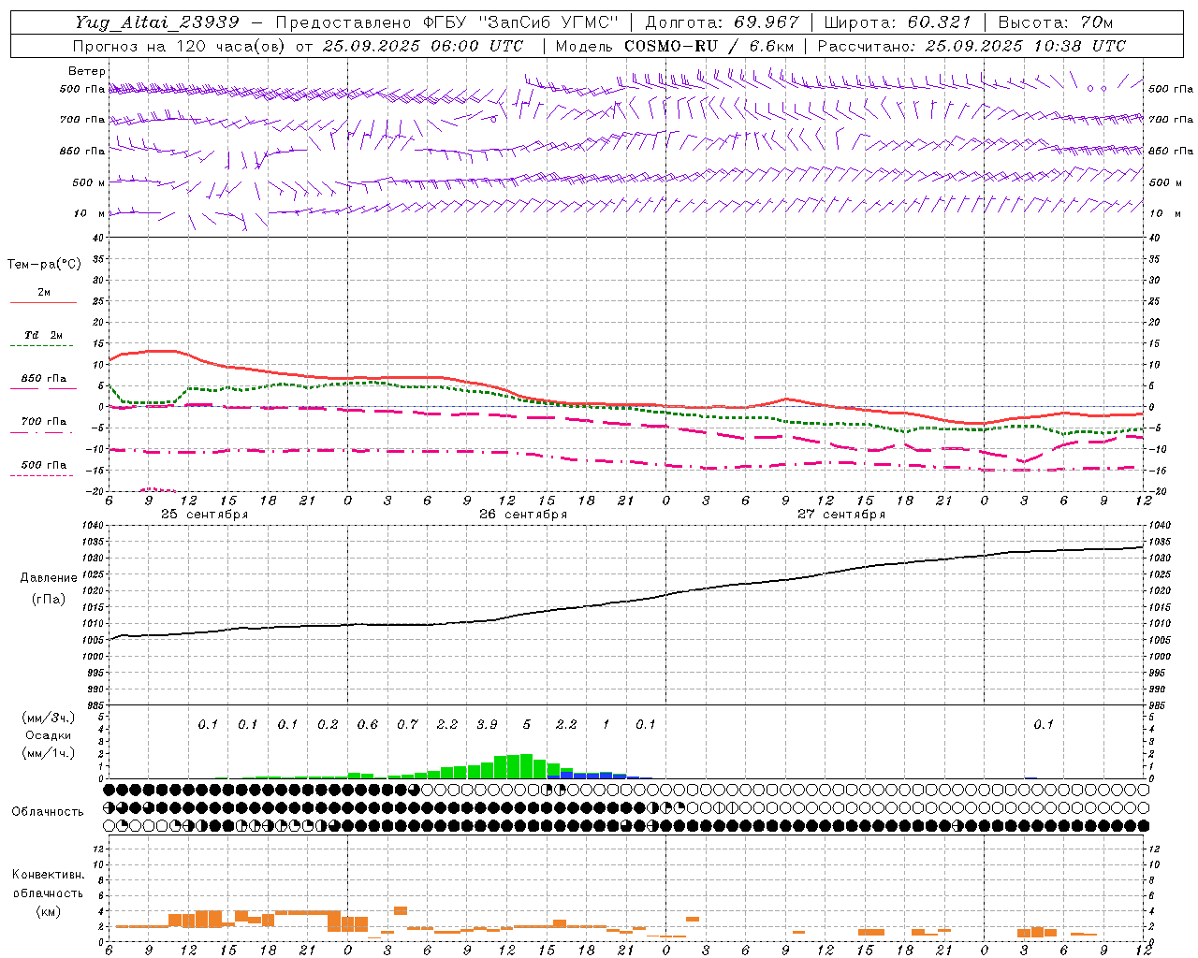This screenshot has height=958, width=1198.
Task: Click the elevation text Высота: 70м
Action: click(x=1056, y=22)
